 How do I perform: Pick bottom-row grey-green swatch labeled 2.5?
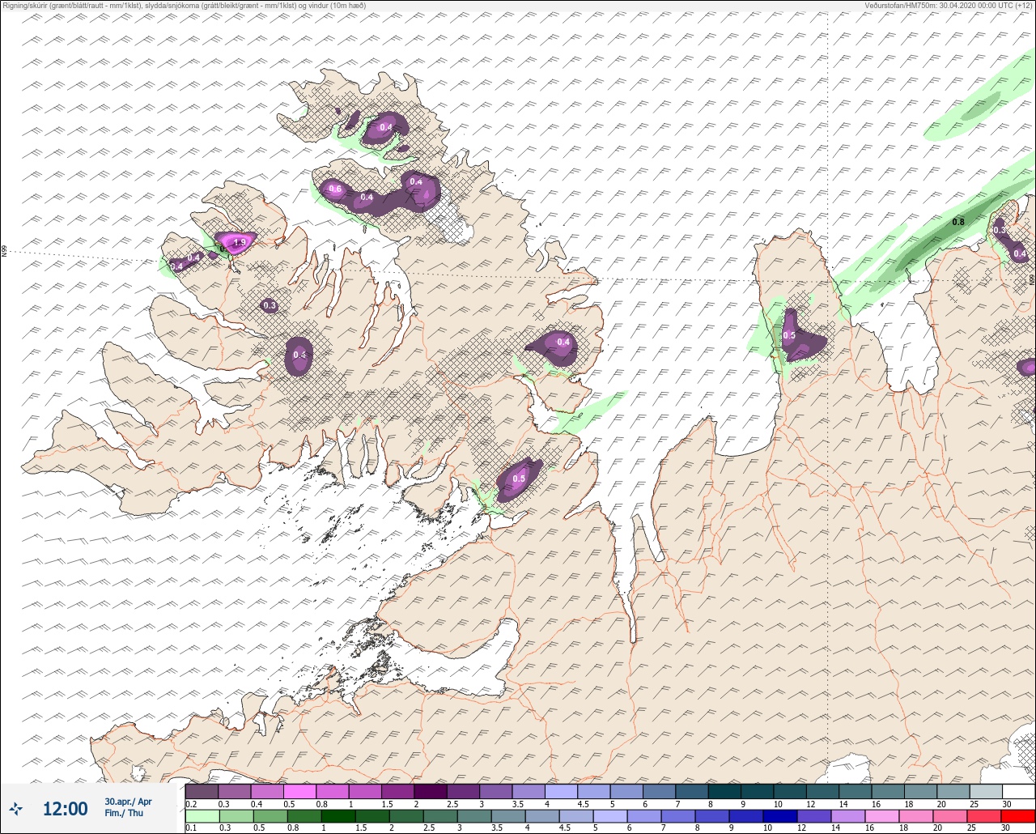(440, 816)
